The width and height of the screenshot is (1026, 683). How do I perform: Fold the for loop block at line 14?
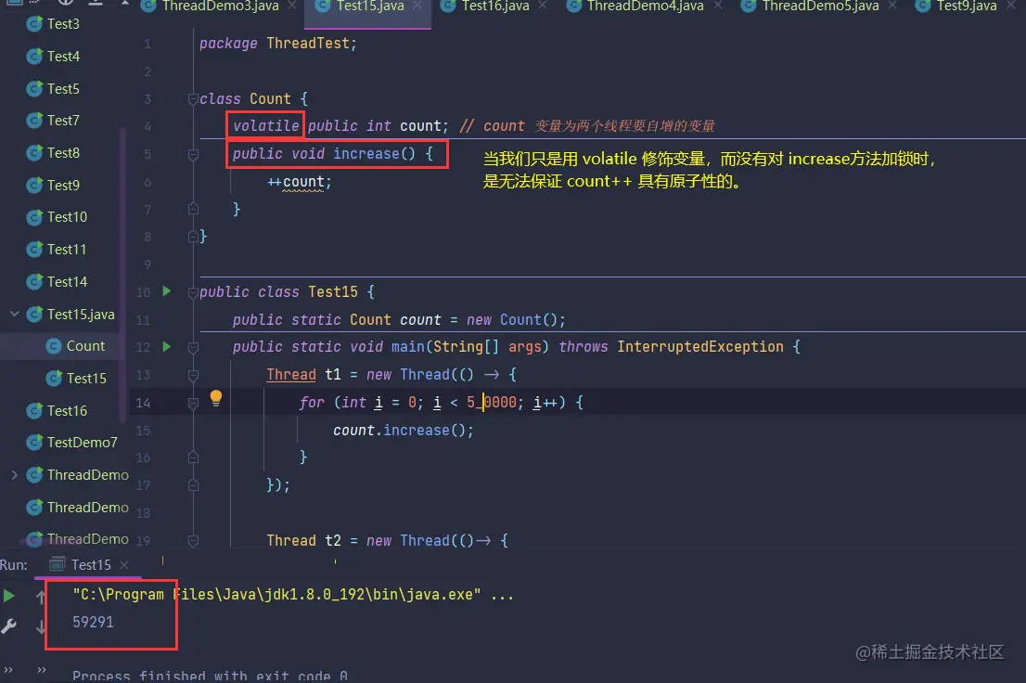(x=193, y=403)
